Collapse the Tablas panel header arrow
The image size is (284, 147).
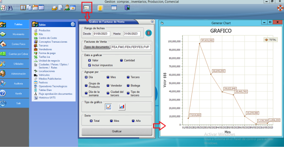click(73, 24)
